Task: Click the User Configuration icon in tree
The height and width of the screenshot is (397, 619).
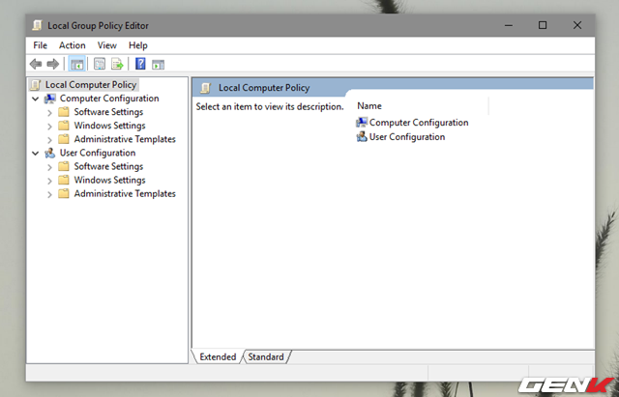Action: point(50,153)
